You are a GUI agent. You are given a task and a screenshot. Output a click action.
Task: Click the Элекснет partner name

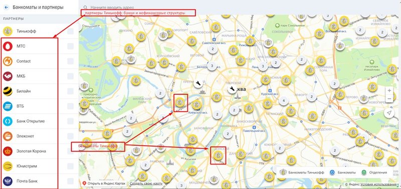[26, 136]
